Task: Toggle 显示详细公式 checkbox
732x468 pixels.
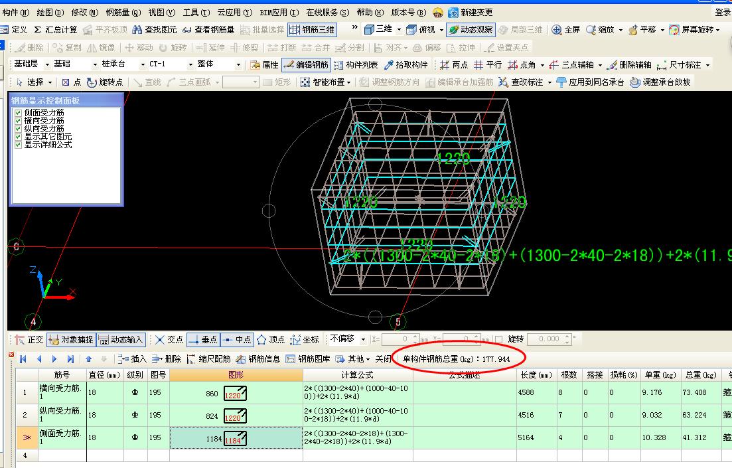Action: click(x=18, y=145)
